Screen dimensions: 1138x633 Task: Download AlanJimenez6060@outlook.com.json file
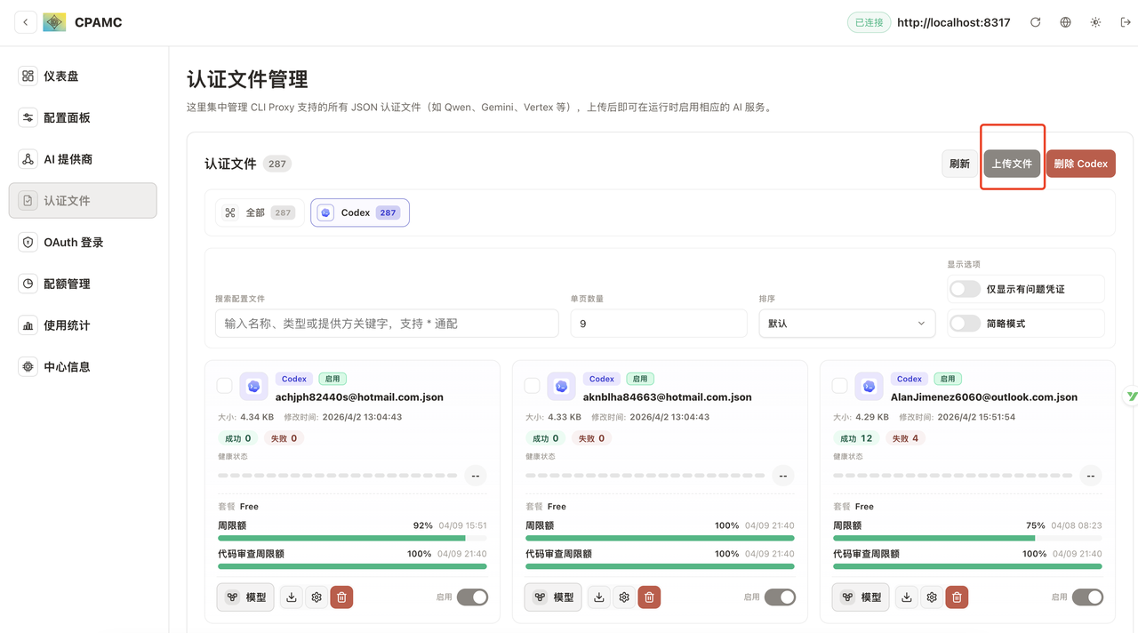[x=907, y=597]
